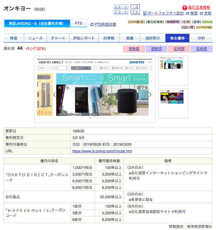
Task: Select the first ONKYO DIRECT thumbnail
Action: pyautogui.click(x=173, y=70)
